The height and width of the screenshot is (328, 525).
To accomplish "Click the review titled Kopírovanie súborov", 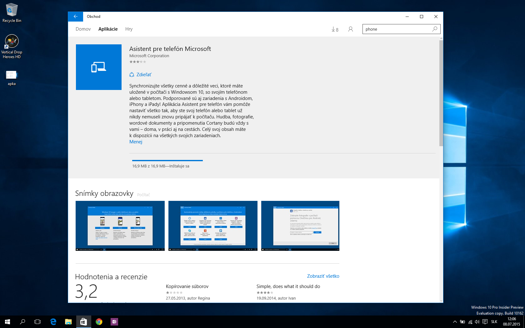I will pyautogui.click(x=187, y=286).
